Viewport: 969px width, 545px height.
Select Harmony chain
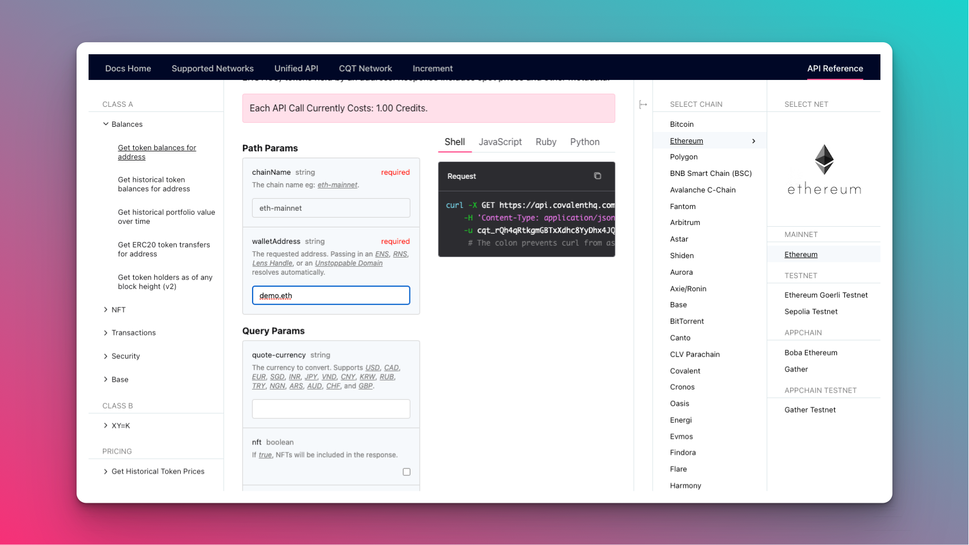[x=685, y=486]
